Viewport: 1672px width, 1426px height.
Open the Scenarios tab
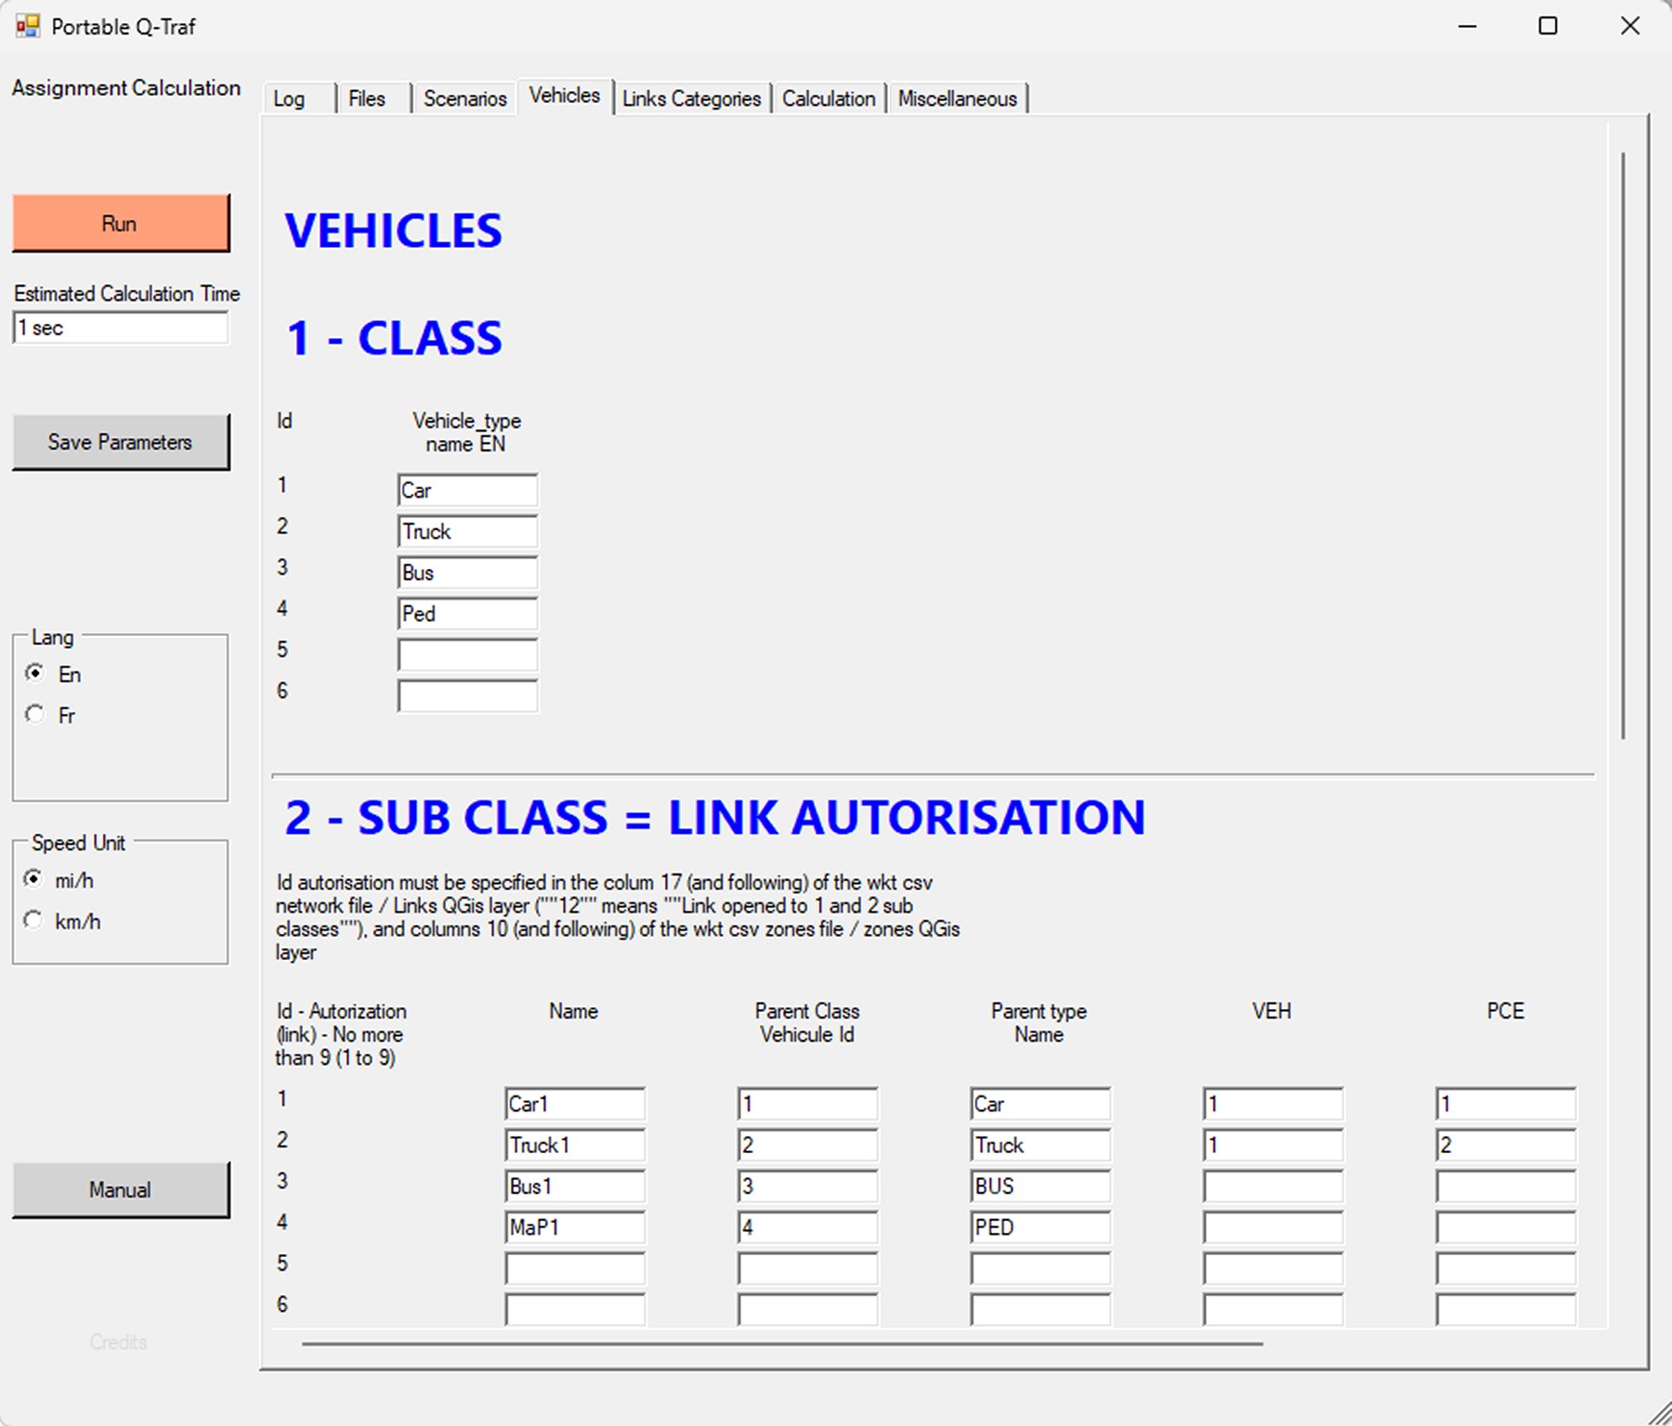tap(465, 98)
